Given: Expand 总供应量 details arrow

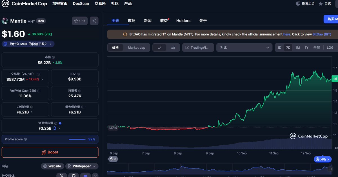Looking at the screenshot, I should (32, 112).
